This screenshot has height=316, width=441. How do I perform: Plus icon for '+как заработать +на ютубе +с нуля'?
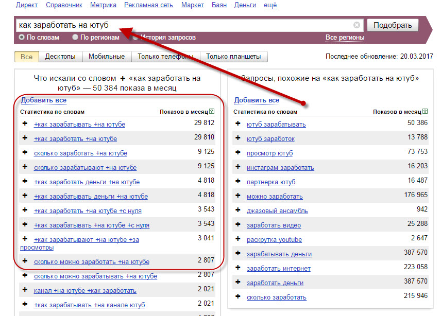25,210
